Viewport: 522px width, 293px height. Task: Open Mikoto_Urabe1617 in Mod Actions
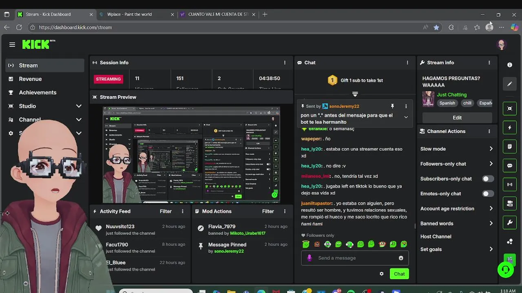tap(248, 233)
